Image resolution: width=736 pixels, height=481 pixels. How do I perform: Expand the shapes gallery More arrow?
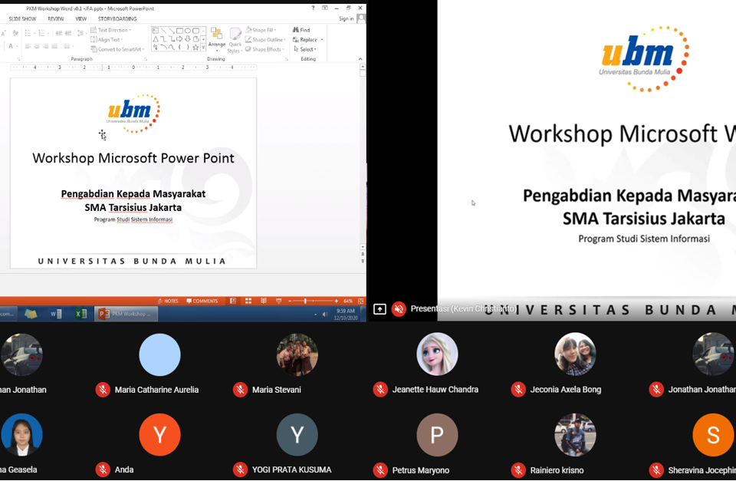tap(203, 48)
